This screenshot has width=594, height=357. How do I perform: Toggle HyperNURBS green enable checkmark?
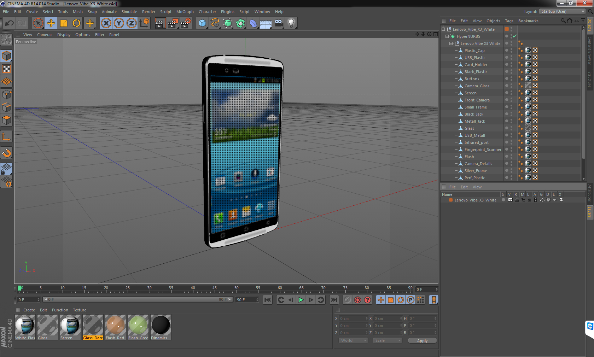click(515, 36)
